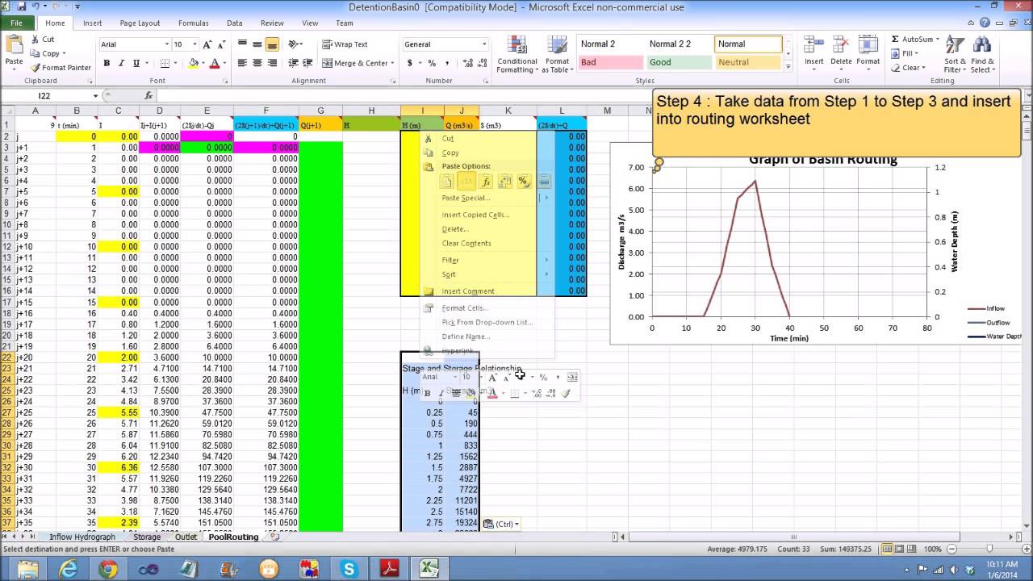1033x581 pixels.
Task: Open the Fill Color dropdown arrow
Action: tap(203, 63)
